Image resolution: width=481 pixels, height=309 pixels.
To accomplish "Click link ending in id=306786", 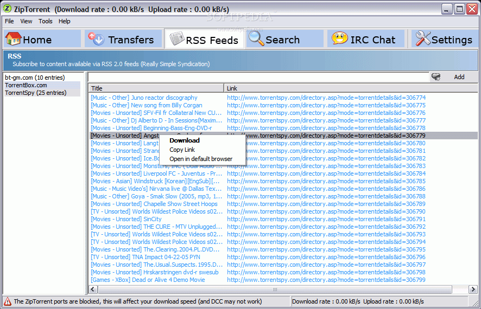I will point(326,189).
